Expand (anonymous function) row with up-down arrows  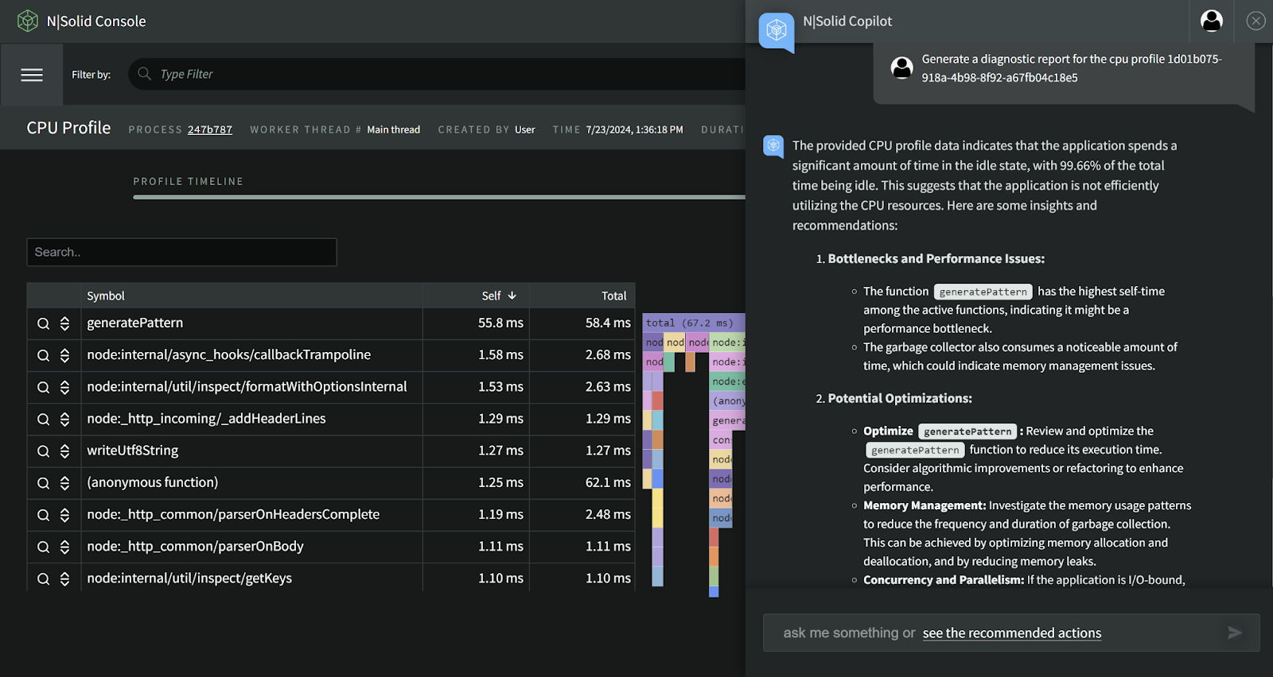(64, 482)
